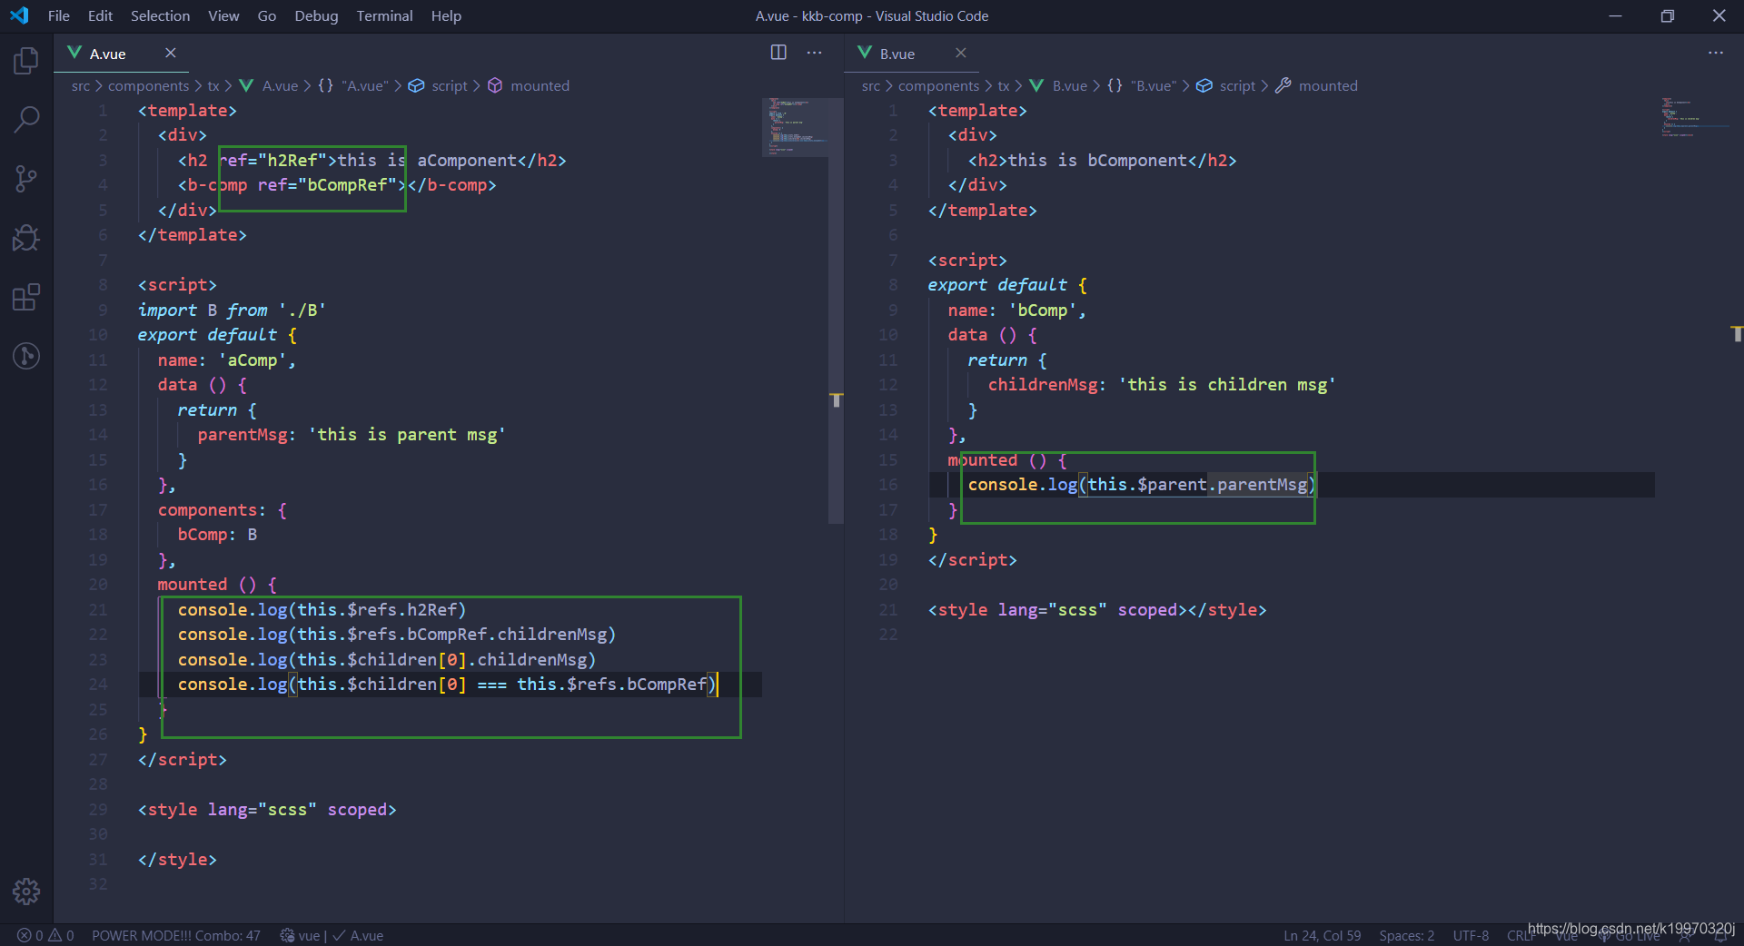Click the A.vue minimap preview
Viewport: 1744px width, 946px height.
coord(795,126)
